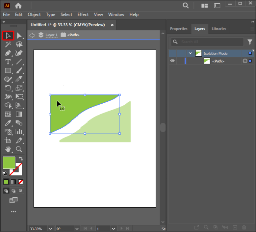This screenshot has width=256, height=232.
Task: Open the rotation angle dropdown
Action: point(77,229)
